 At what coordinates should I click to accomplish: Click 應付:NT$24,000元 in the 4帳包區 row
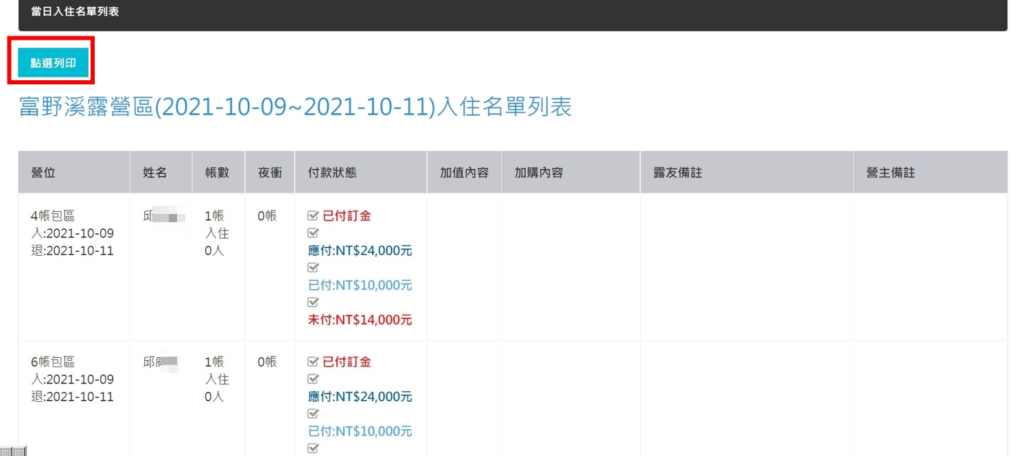point(360,250)
